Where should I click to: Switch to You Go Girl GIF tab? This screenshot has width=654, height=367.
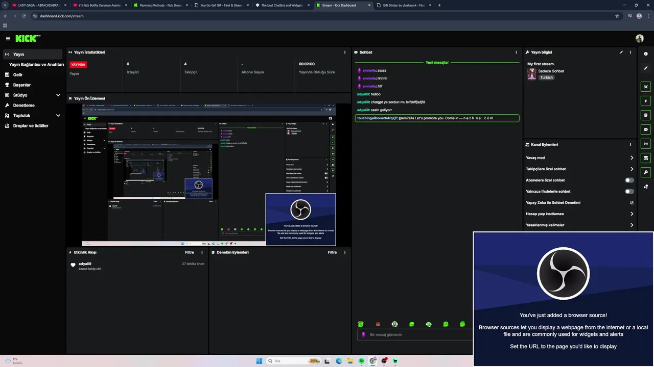(x=221, y=5)
